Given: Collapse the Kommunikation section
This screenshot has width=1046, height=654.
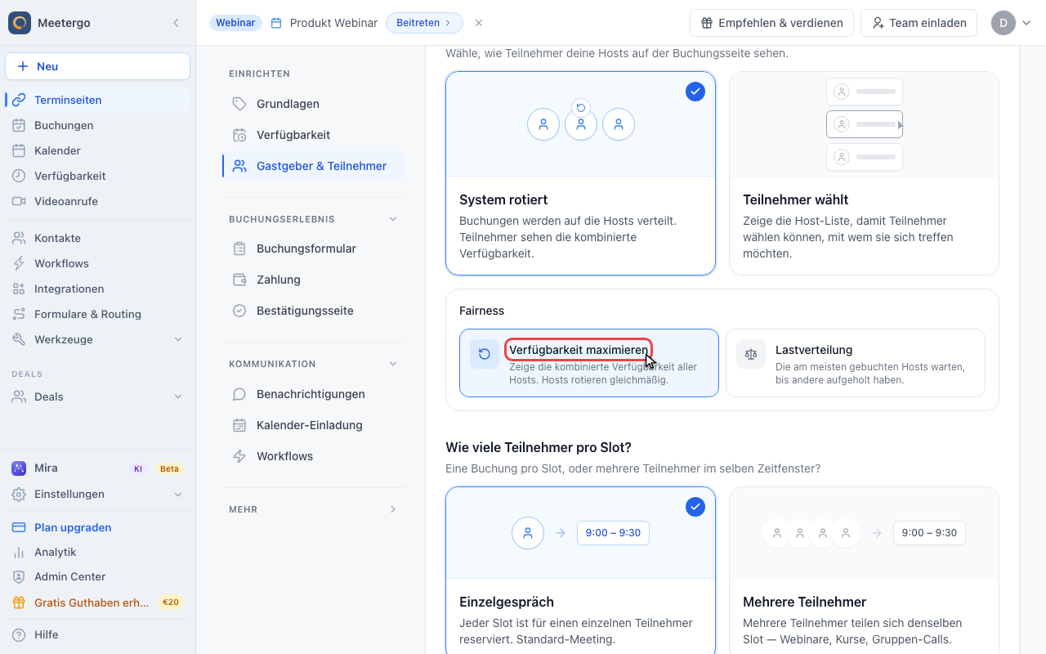Looking at the screenshot, I should [x=393, y=364].
